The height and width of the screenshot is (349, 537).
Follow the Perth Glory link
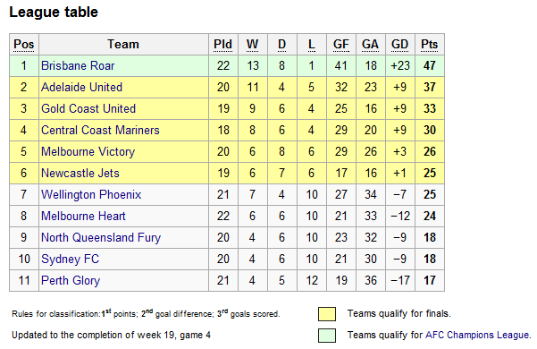pos(71,280)
